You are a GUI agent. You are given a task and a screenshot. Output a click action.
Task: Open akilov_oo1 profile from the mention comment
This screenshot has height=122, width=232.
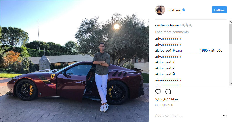[x=163, y=51]
